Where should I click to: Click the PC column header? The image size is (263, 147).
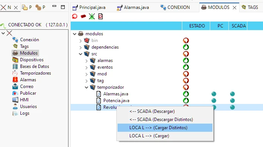(x=219, y=26)
